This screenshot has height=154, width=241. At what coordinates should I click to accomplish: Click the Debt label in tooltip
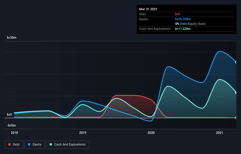tap(142, 14)
